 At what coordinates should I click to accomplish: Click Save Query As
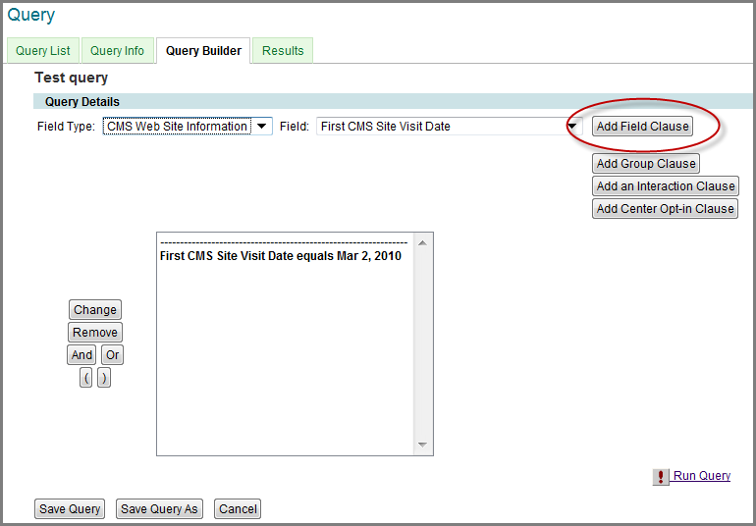click(159, 509)
